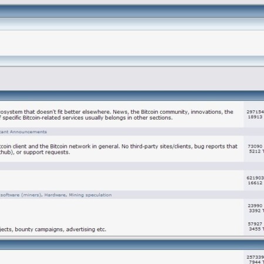The width and height of the screenshot is (264, 264).
Task: Click the count value 18913
Action: (255, 117)
